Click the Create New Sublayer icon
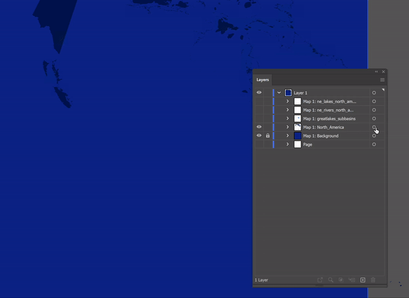Image resolution: width=409 pixels, height=298 pixels. click(x=352, y=280)
